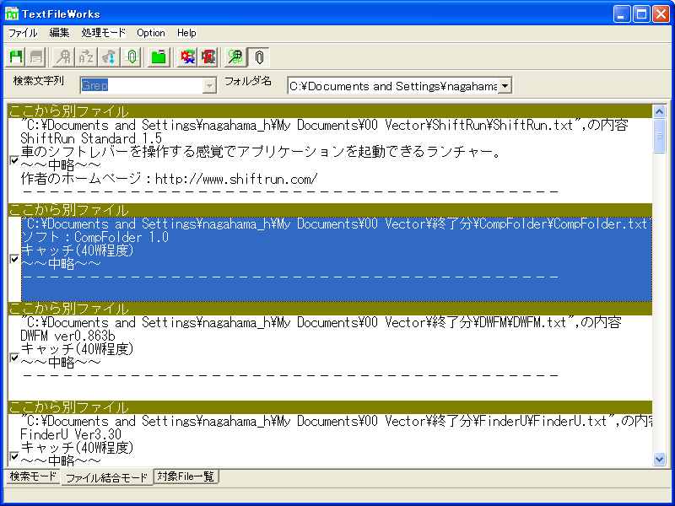Open the 検索文字列 Grep dropdown arrow
The width and height of the screenshot is (675, 506).
[x=209, y=86]
